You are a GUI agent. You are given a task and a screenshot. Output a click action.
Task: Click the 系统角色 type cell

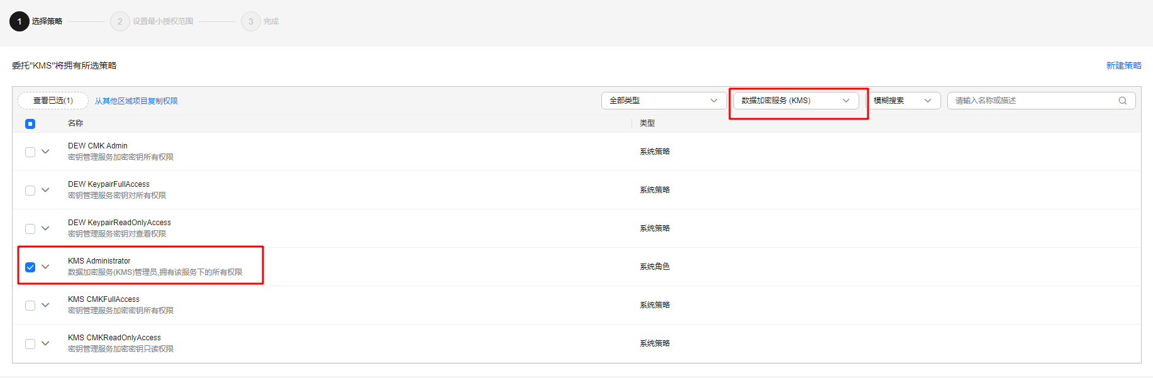pos(655,267)
